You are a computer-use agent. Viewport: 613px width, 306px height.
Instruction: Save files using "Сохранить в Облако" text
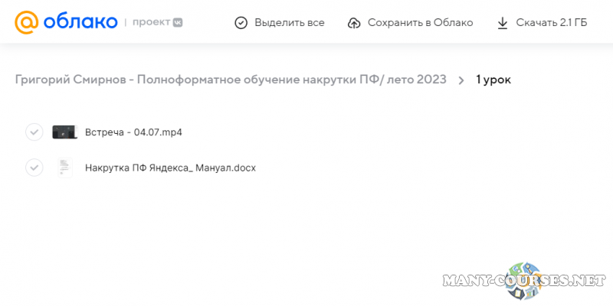pyautogui.click(x=420, y=23)
